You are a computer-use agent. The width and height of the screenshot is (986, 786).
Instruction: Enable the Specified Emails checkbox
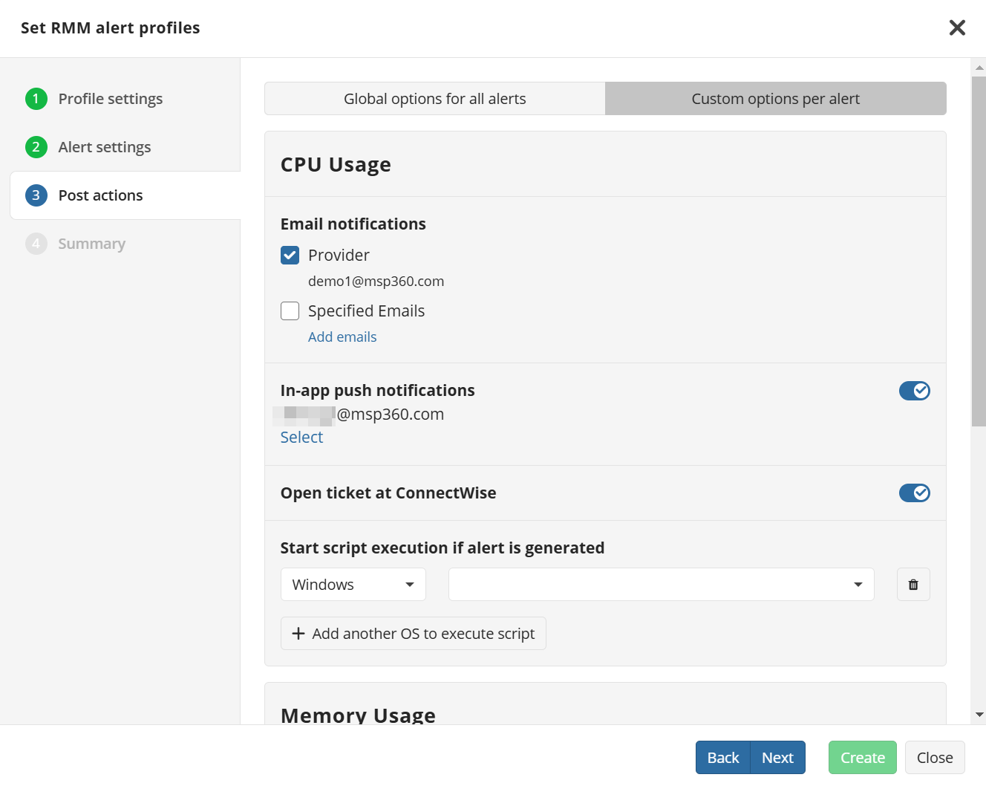pyautogui.click(x=290, y=311)
